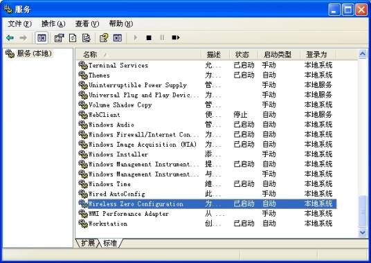Image resolution: width=371 pixels, height=263 pixels.
Task: Click 手动 startup type of Wired AutoConfig
Action: pos(269,194)
